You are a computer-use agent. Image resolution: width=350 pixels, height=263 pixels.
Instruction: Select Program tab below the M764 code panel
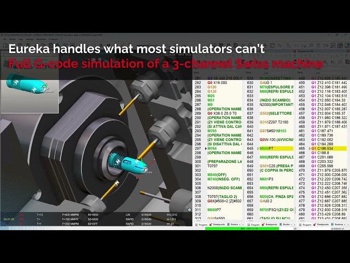(x=201, y=225)
